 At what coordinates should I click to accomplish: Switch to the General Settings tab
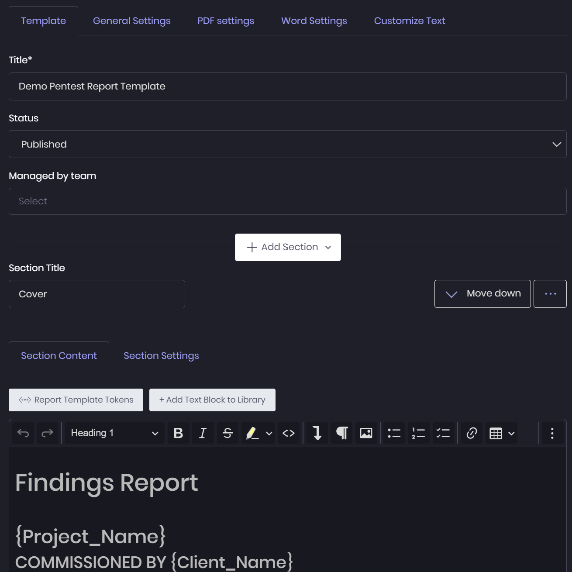point(132,21)
